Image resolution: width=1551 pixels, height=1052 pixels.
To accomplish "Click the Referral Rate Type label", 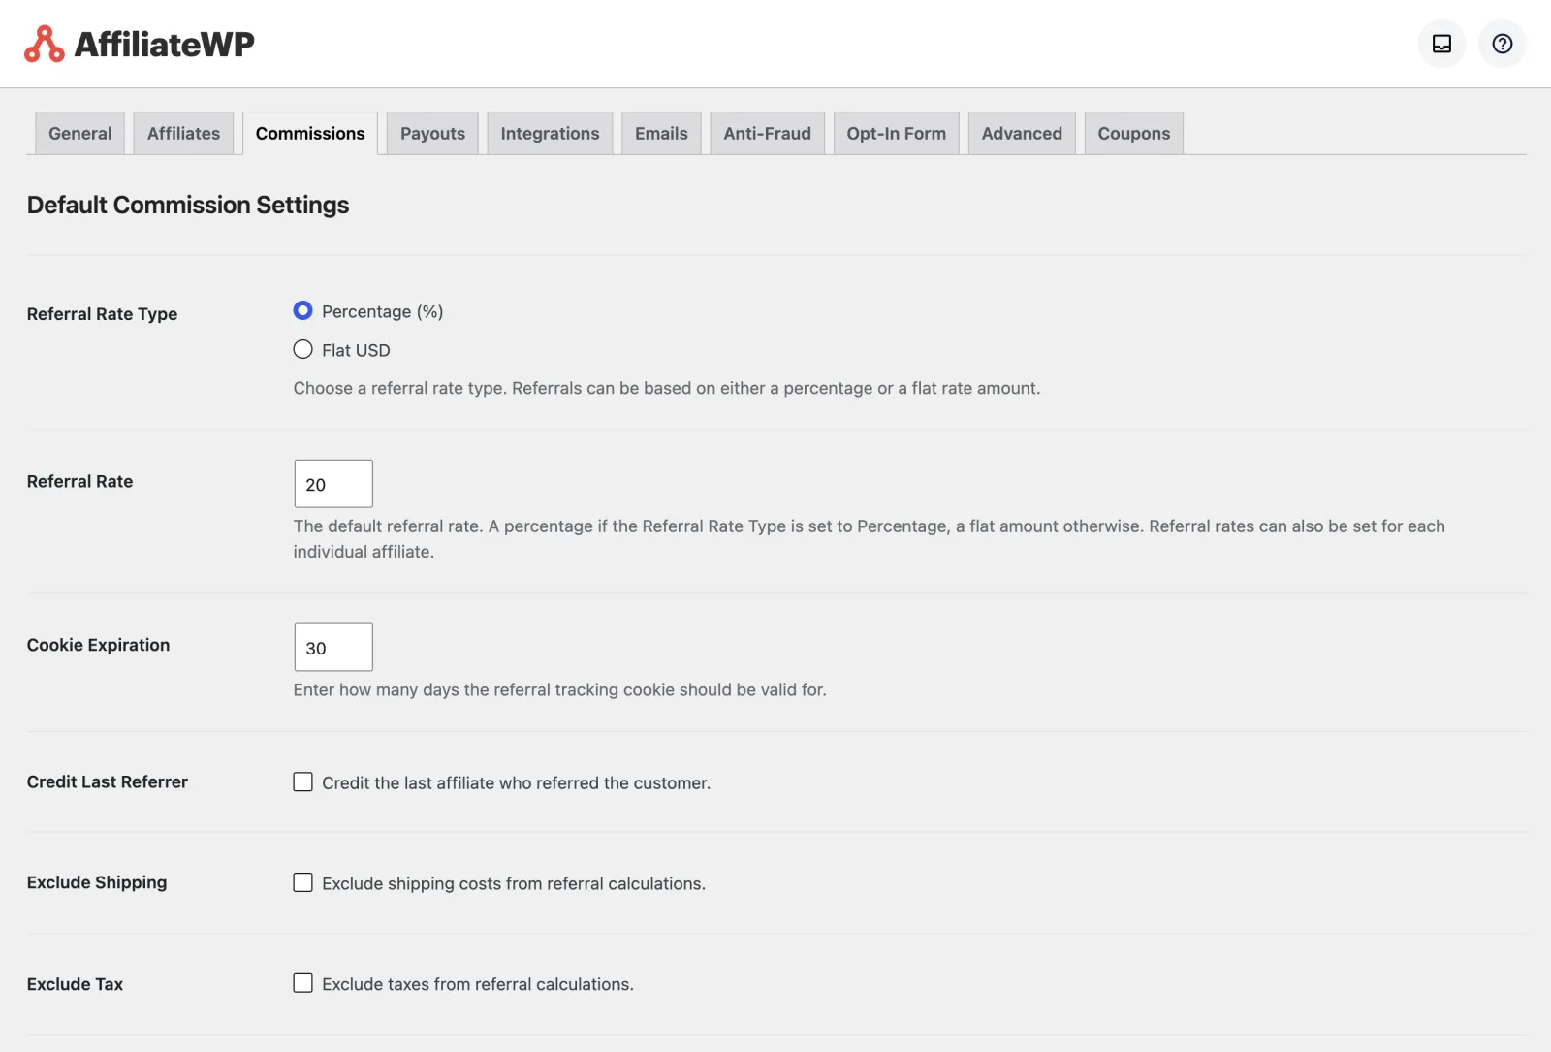I will tap(102, 314).
